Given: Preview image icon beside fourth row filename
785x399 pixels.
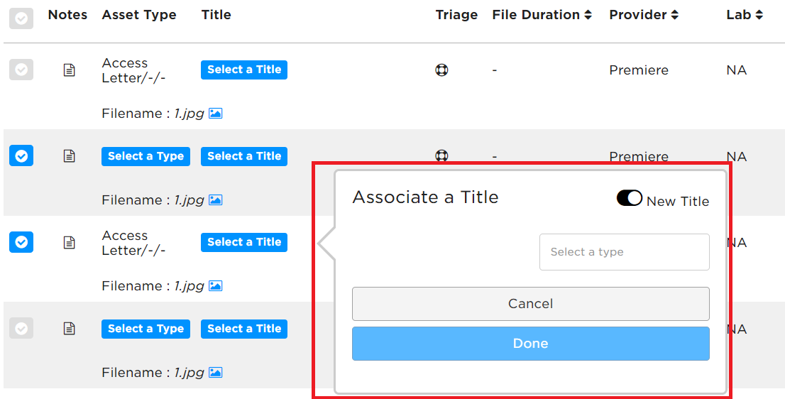Looking at the screenshot, I should click(x=215, y=373).
